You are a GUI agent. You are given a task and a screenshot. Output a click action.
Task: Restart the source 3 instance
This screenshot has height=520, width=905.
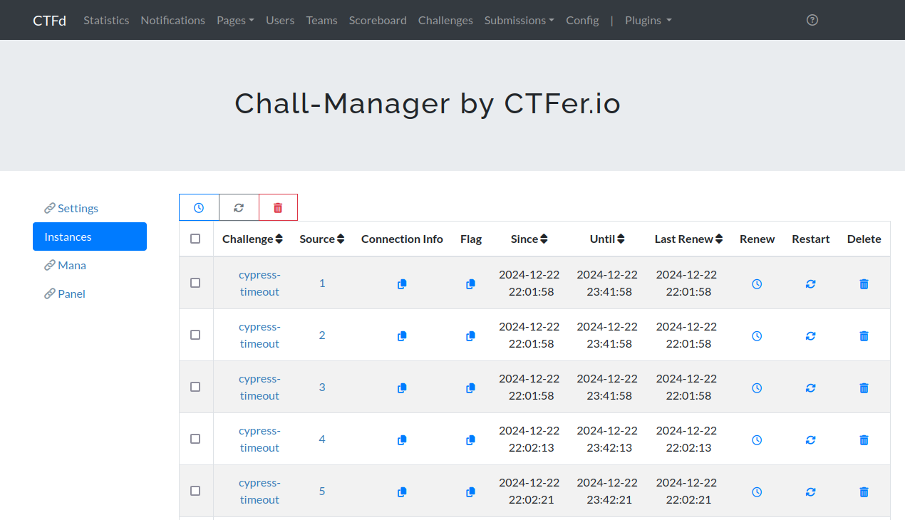coord(810,388)
